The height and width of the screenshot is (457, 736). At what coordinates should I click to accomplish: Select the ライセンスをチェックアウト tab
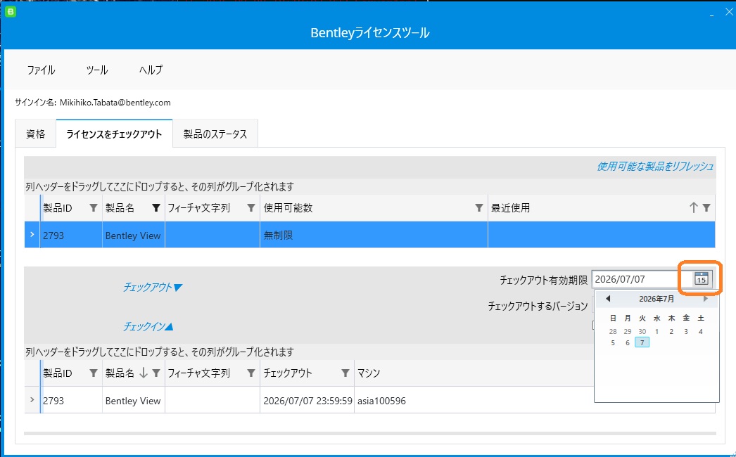pyautogui.click(x=114, y=134)
